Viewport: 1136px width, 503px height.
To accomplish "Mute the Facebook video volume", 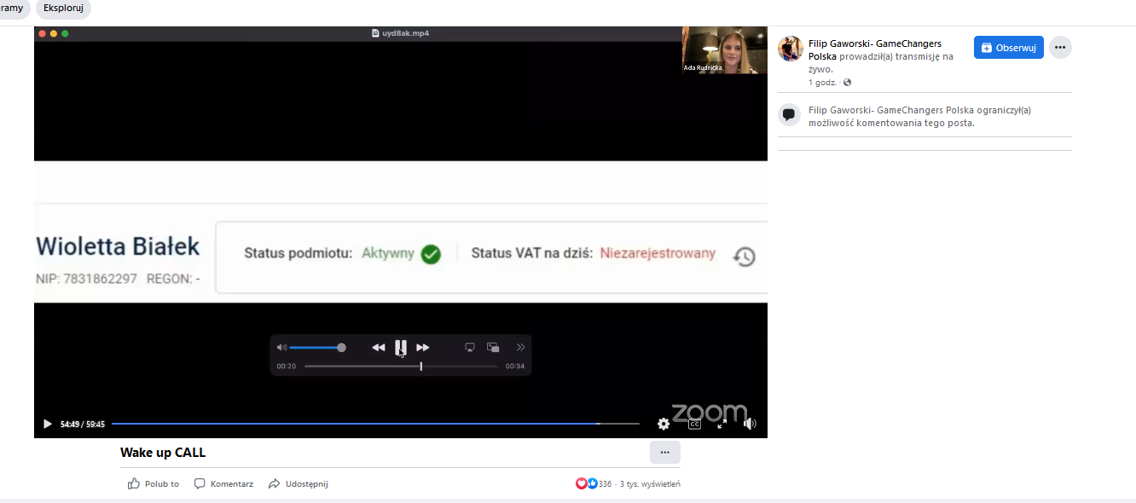I will [750, 424].
